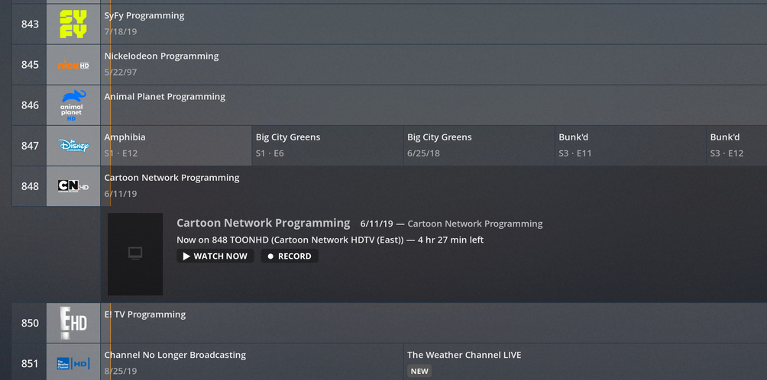Select Amphibia S1 E12 program
The width and height of the screenshot is (767, 380).
tap(176, 146)
